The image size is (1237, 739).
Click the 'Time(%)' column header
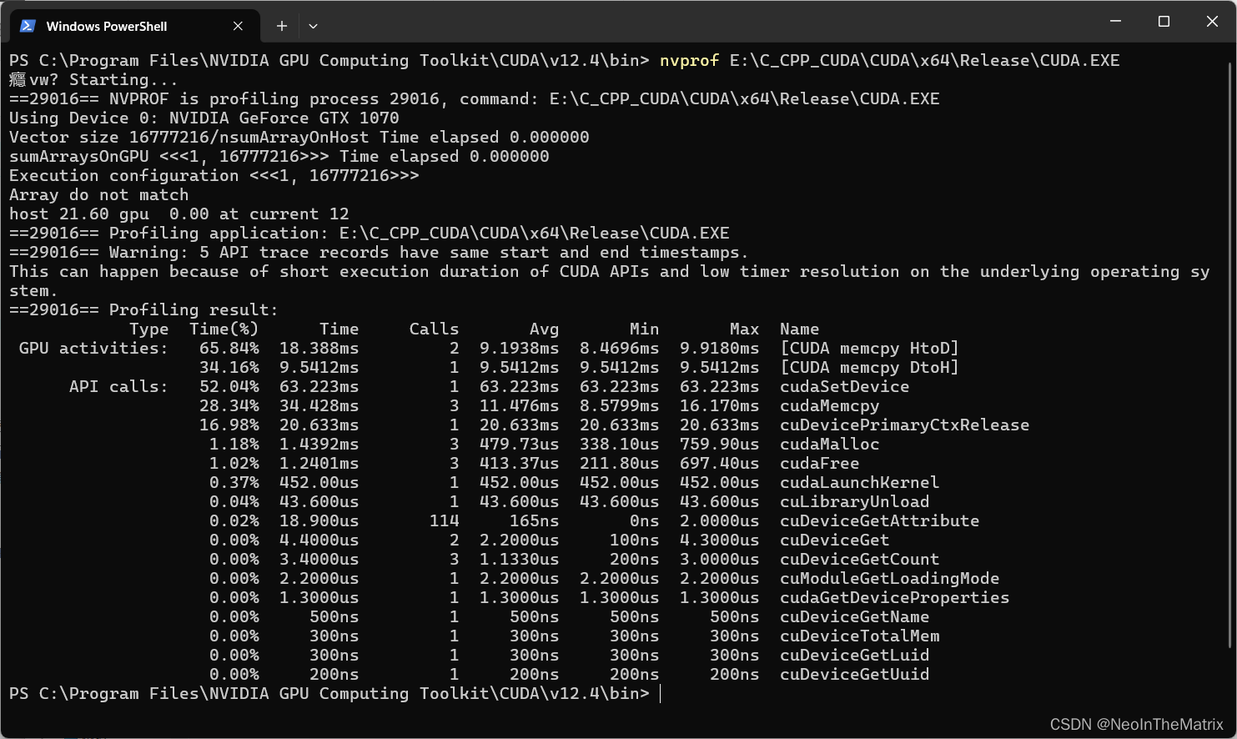coord(224,329)
